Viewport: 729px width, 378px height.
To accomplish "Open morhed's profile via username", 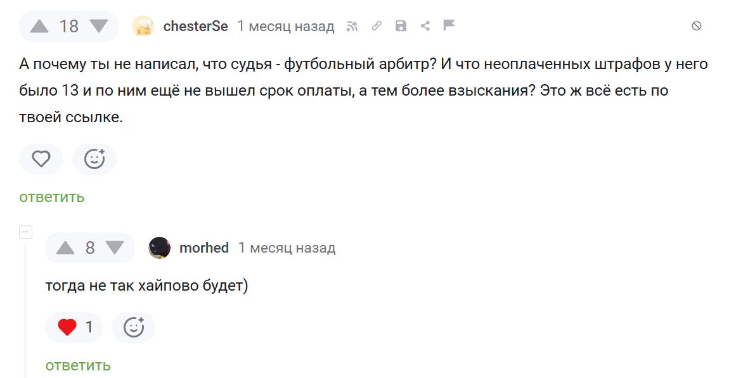I will tap(204, 248).
